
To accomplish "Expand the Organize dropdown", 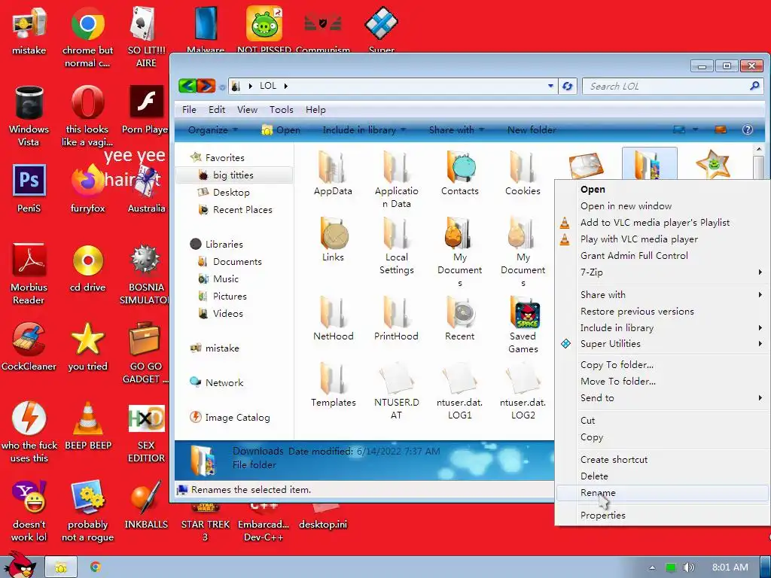I will tap(213, 129).
